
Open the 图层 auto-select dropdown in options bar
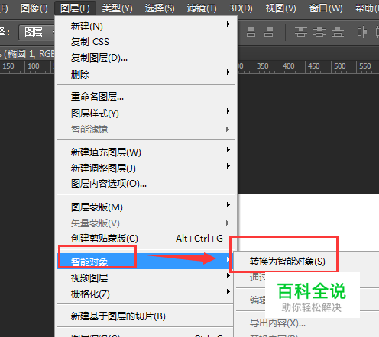pyautogui.click(x=37, y=32)
